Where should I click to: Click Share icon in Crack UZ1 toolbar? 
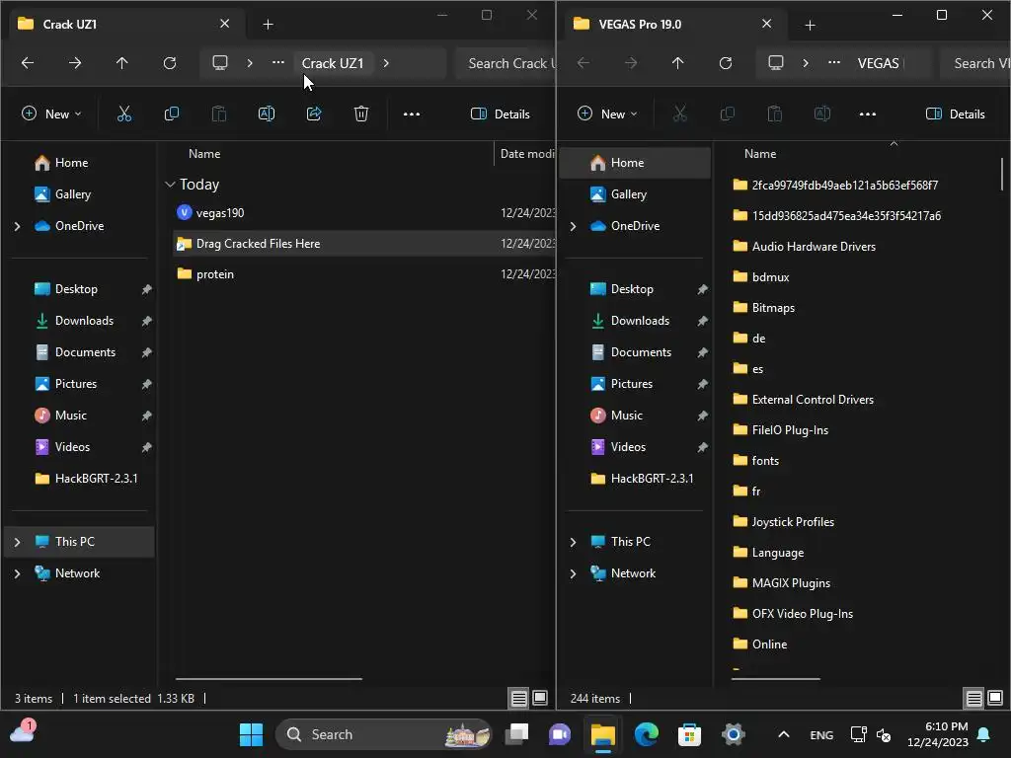tap(314, 114)
